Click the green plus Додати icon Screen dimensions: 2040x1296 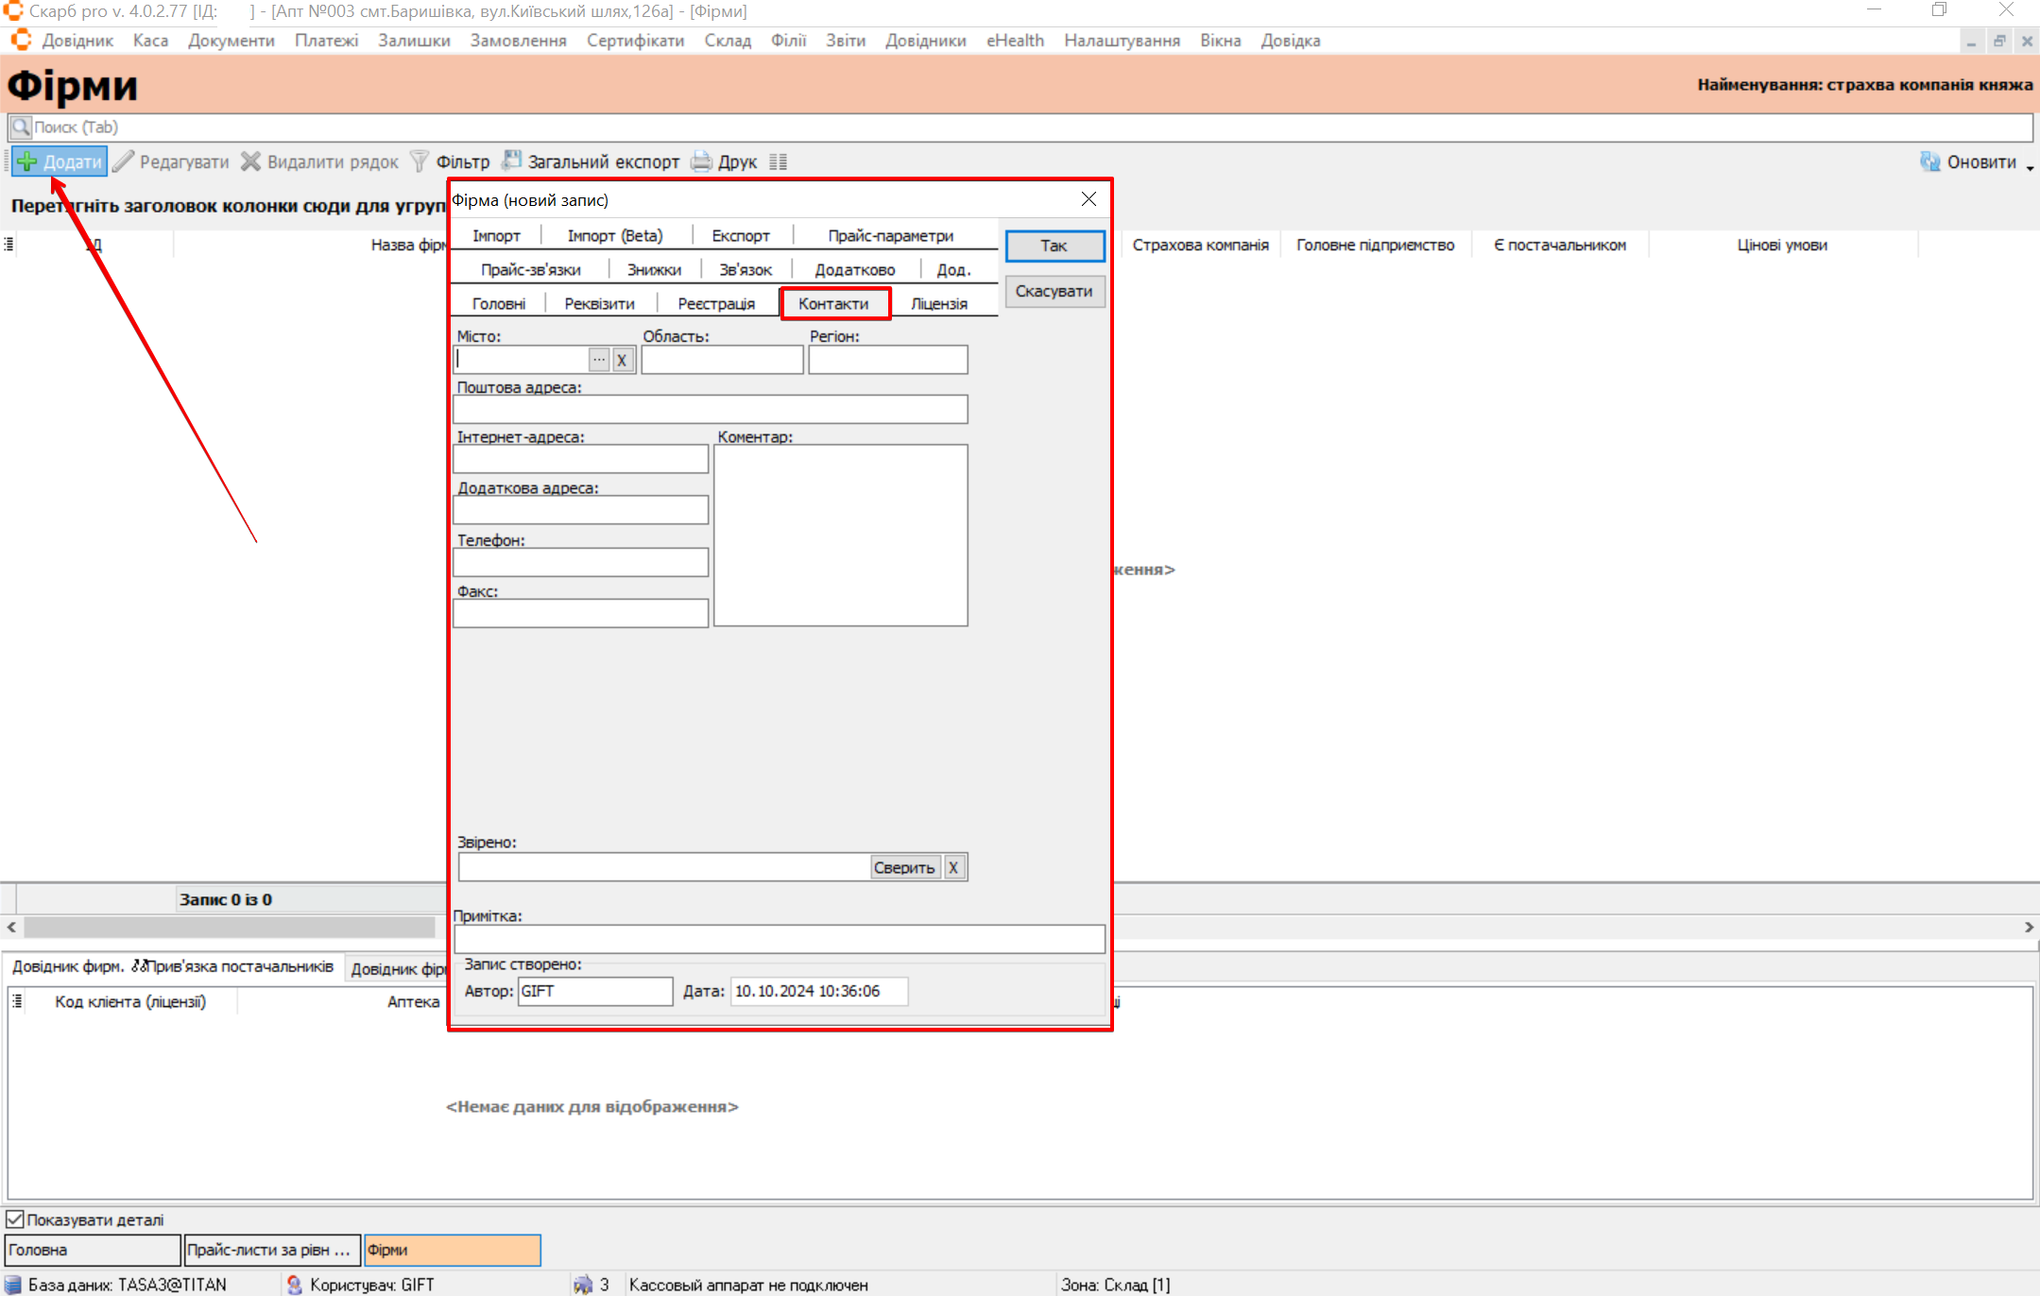[26, 162]
